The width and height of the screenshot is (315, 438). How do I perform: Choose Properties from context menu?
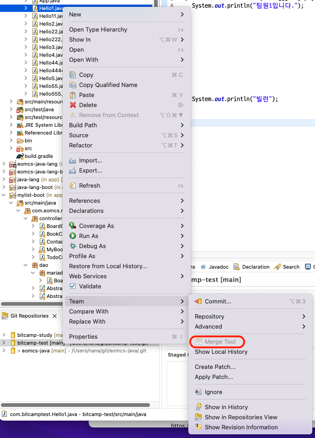click(127, 336)
